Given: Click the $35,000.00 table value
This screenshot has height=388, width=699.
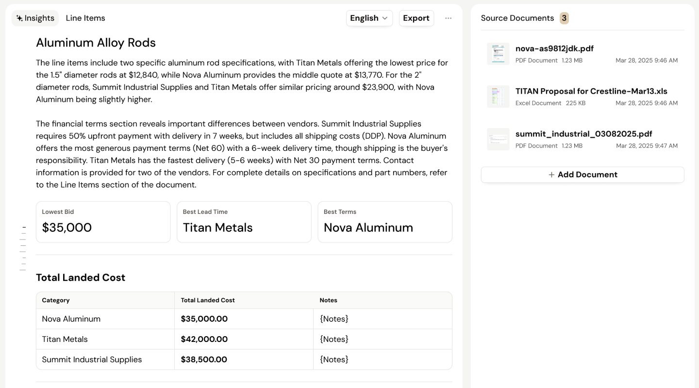Looking at the screenshot, I should [204, 319].
